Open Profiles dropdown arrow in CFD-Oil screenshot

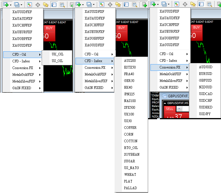pyautogui.click(x=21, y=5)
